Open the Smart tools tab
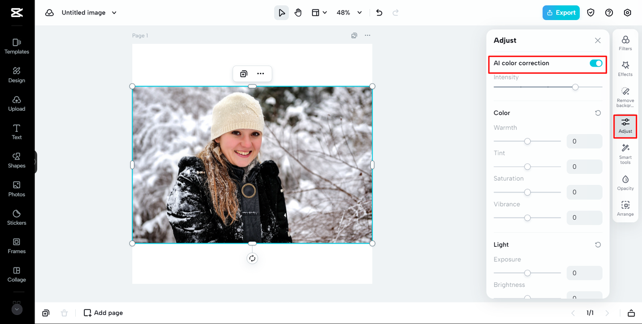 coord(625,154)
